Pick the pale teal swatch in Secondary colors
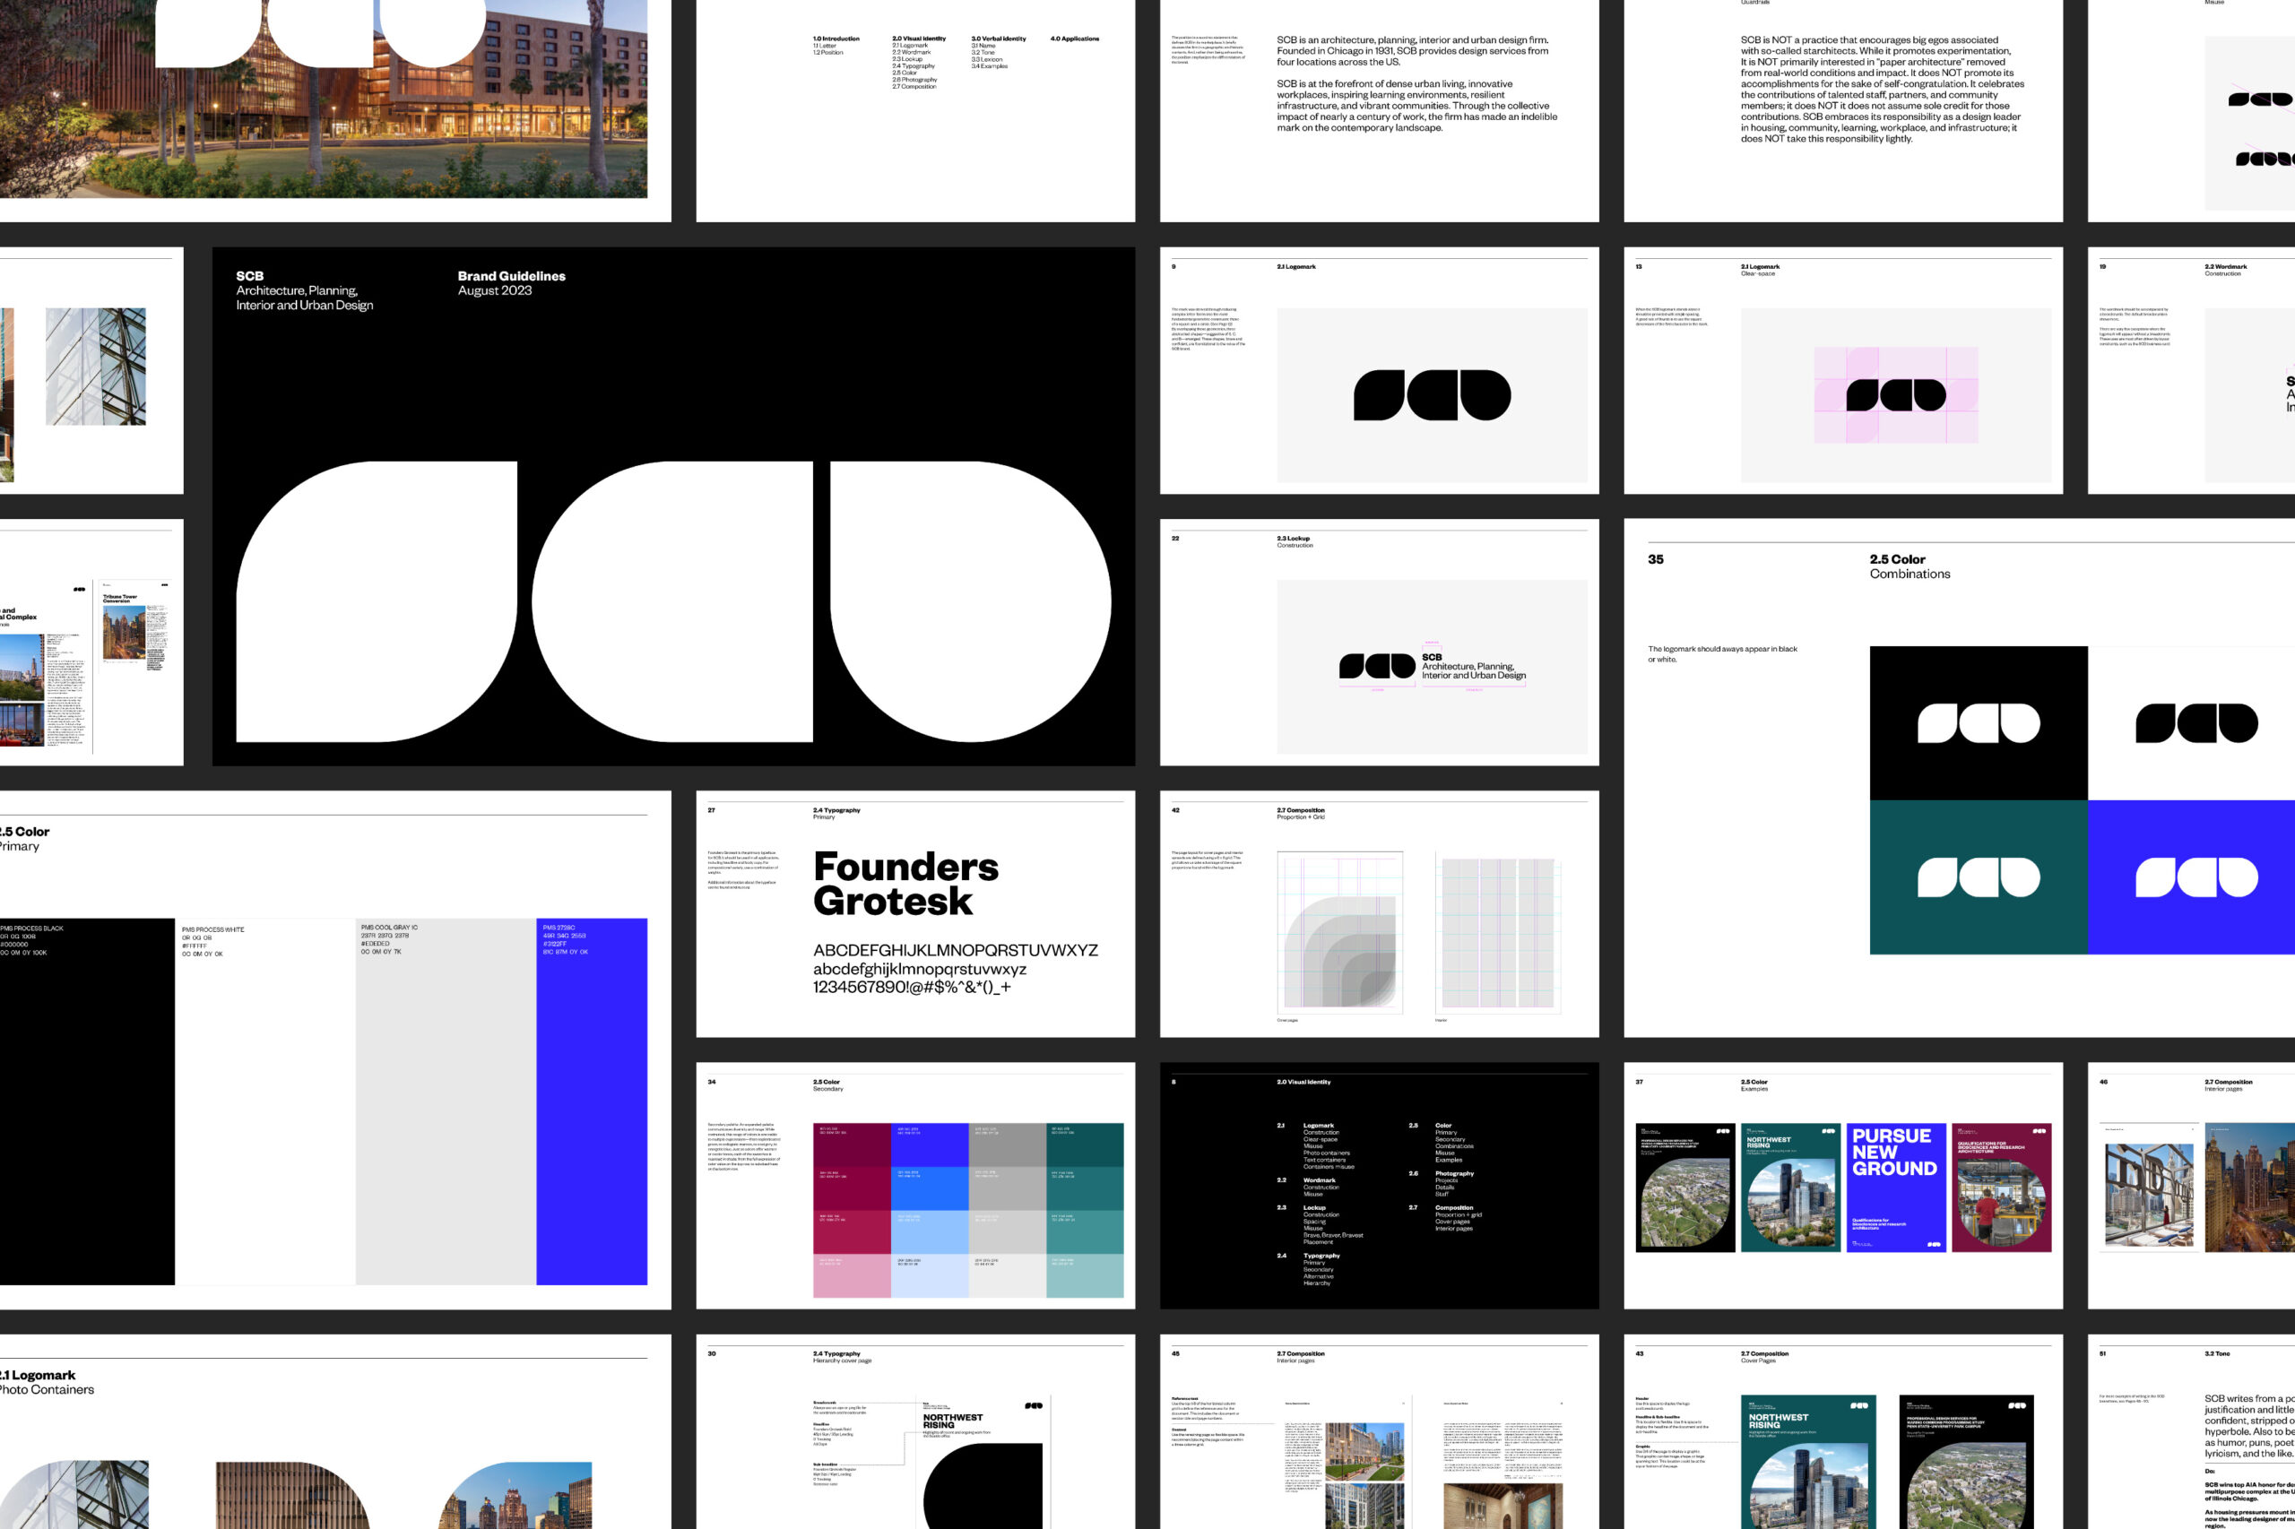Viewport: 2295px width, 1529px height. [x=1085, y=1275]
